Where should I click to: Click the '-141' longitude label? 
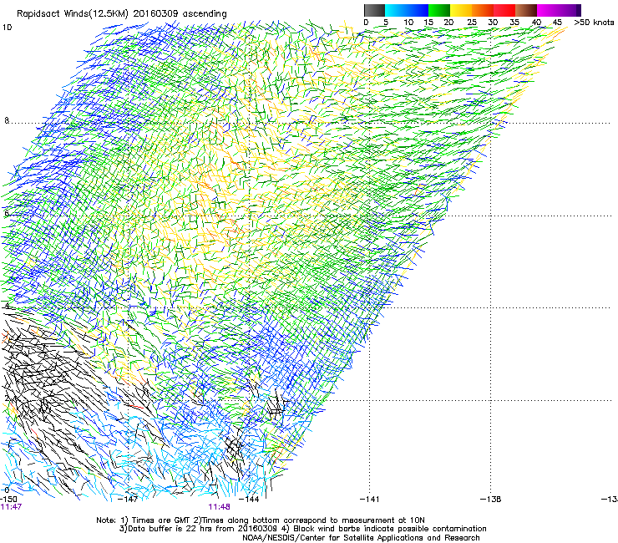tap(370, 499)
